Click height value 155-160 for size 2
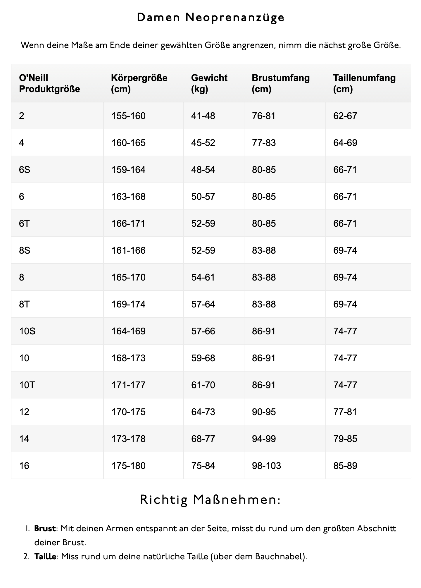The width and height of the screenshot is (421, 588). 128,116
